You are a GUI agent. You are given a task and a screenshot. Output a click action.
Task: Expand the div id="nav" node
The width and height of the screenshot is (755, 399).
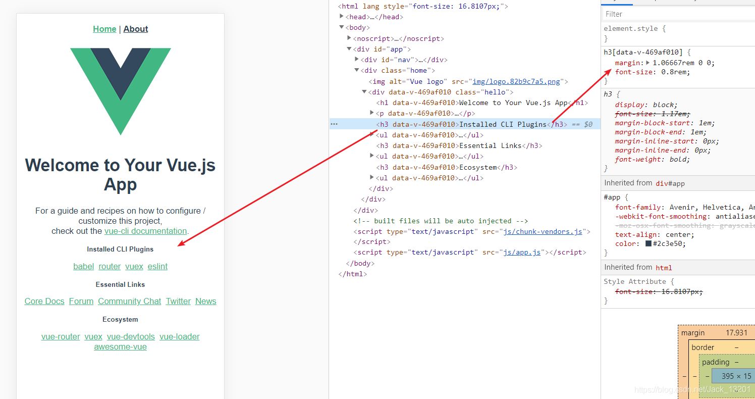click(357, 60)
